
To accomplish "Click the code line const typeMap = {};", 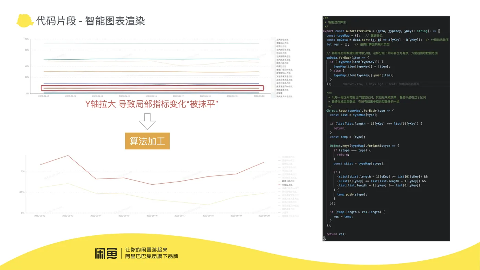I will tap(343, 35).
